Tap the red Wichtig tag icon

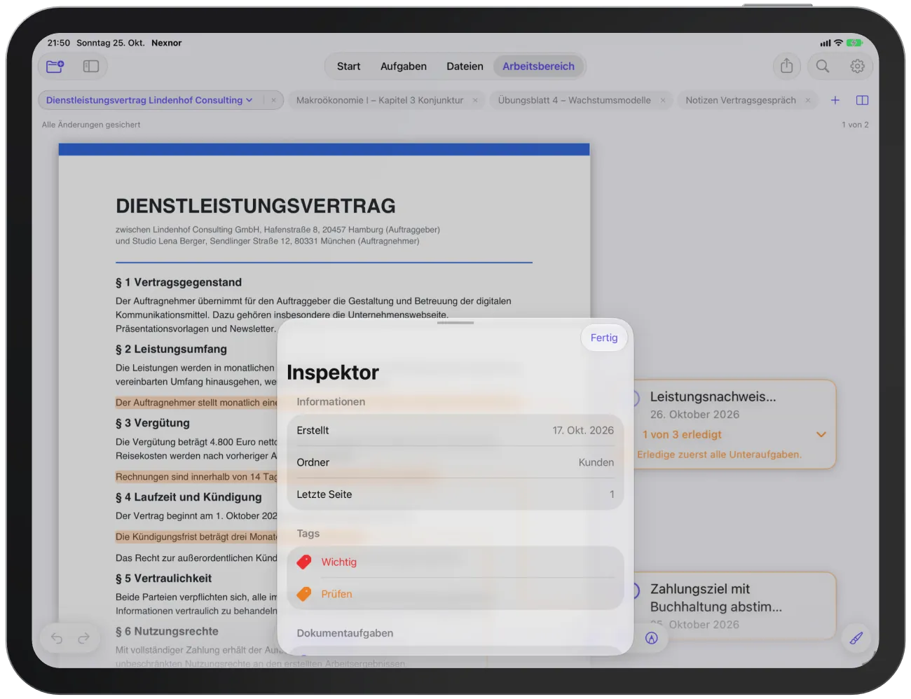tap(304, 562)
